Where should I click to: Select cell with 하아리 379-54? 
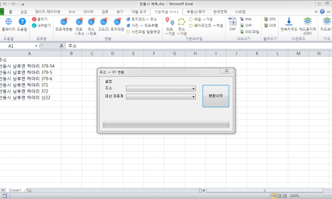click(31, 66)
